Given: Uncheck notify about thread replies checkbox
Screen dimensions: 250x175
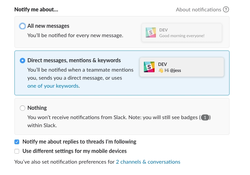Looking at the screenshot, I should pos(17,142).
